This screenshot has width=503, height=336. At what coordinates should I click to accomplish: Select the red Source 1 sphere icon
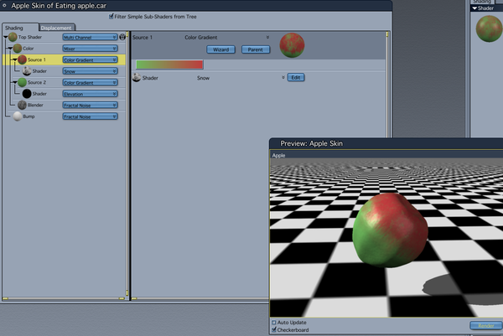pyautogui.click(x=22, y=59)
